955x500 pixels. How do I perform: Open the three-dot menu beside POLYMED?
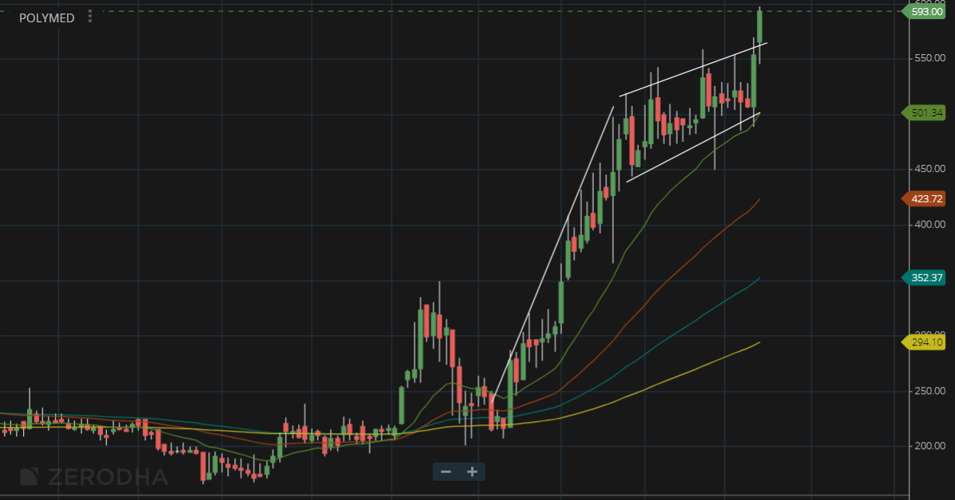click(90, 17)
